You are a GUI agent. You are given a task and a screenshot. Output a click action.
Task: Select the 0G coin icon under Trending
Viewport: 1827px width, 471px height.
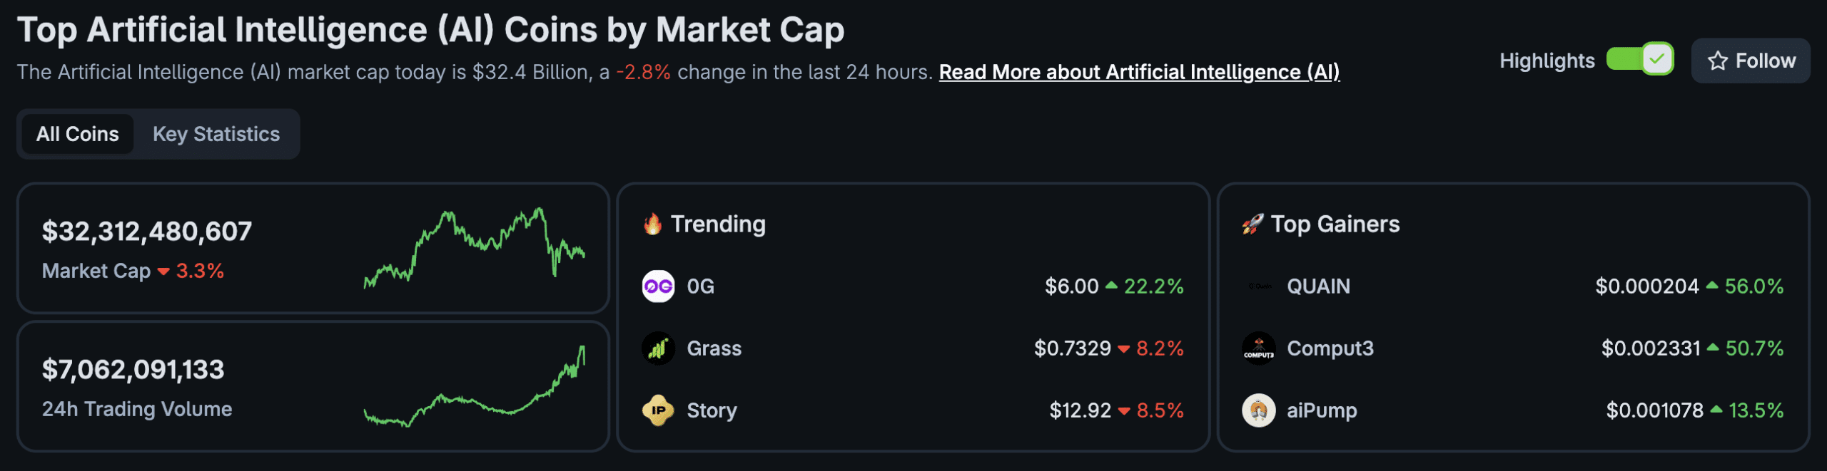tap(658, 286)
